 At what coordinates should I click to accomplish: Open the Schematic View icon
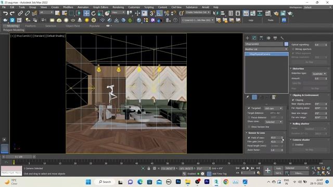click(x=260, y=14)
